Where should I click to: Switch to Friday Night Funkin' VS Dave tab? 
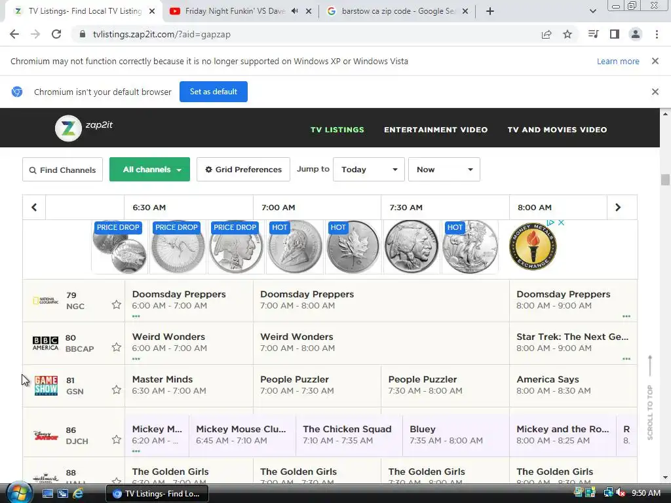pyautogui.click(x=235, y=11)
